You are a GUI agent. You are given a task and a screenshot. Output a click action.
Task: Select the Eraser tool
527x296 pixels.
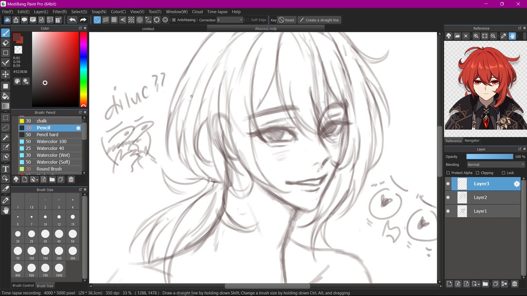[x=5, y=43]
